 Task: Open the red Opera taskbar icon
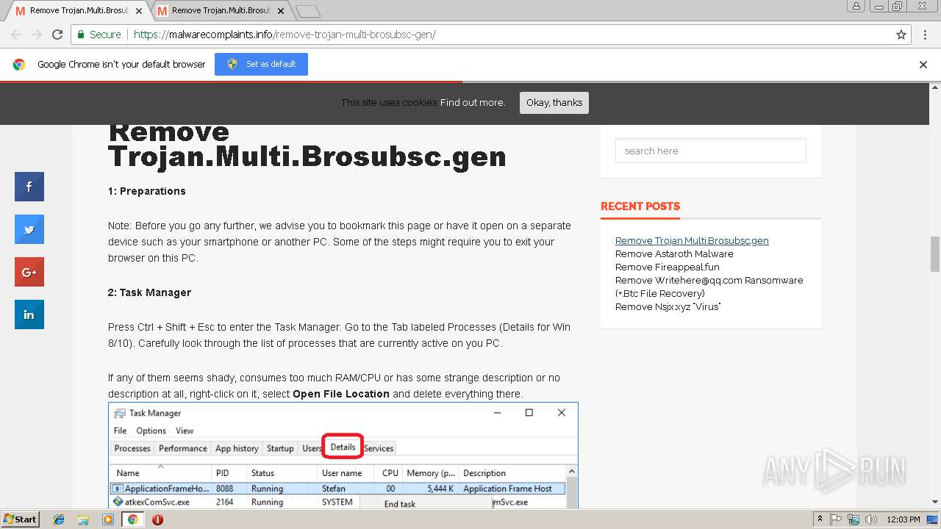tap(157, 519)
